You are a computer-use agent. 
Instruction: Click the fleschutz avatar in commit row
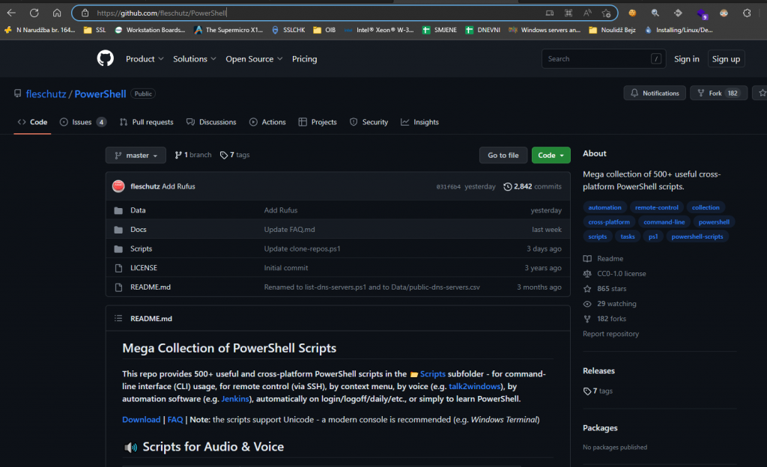pyautogui.click(x=118, y=186)
